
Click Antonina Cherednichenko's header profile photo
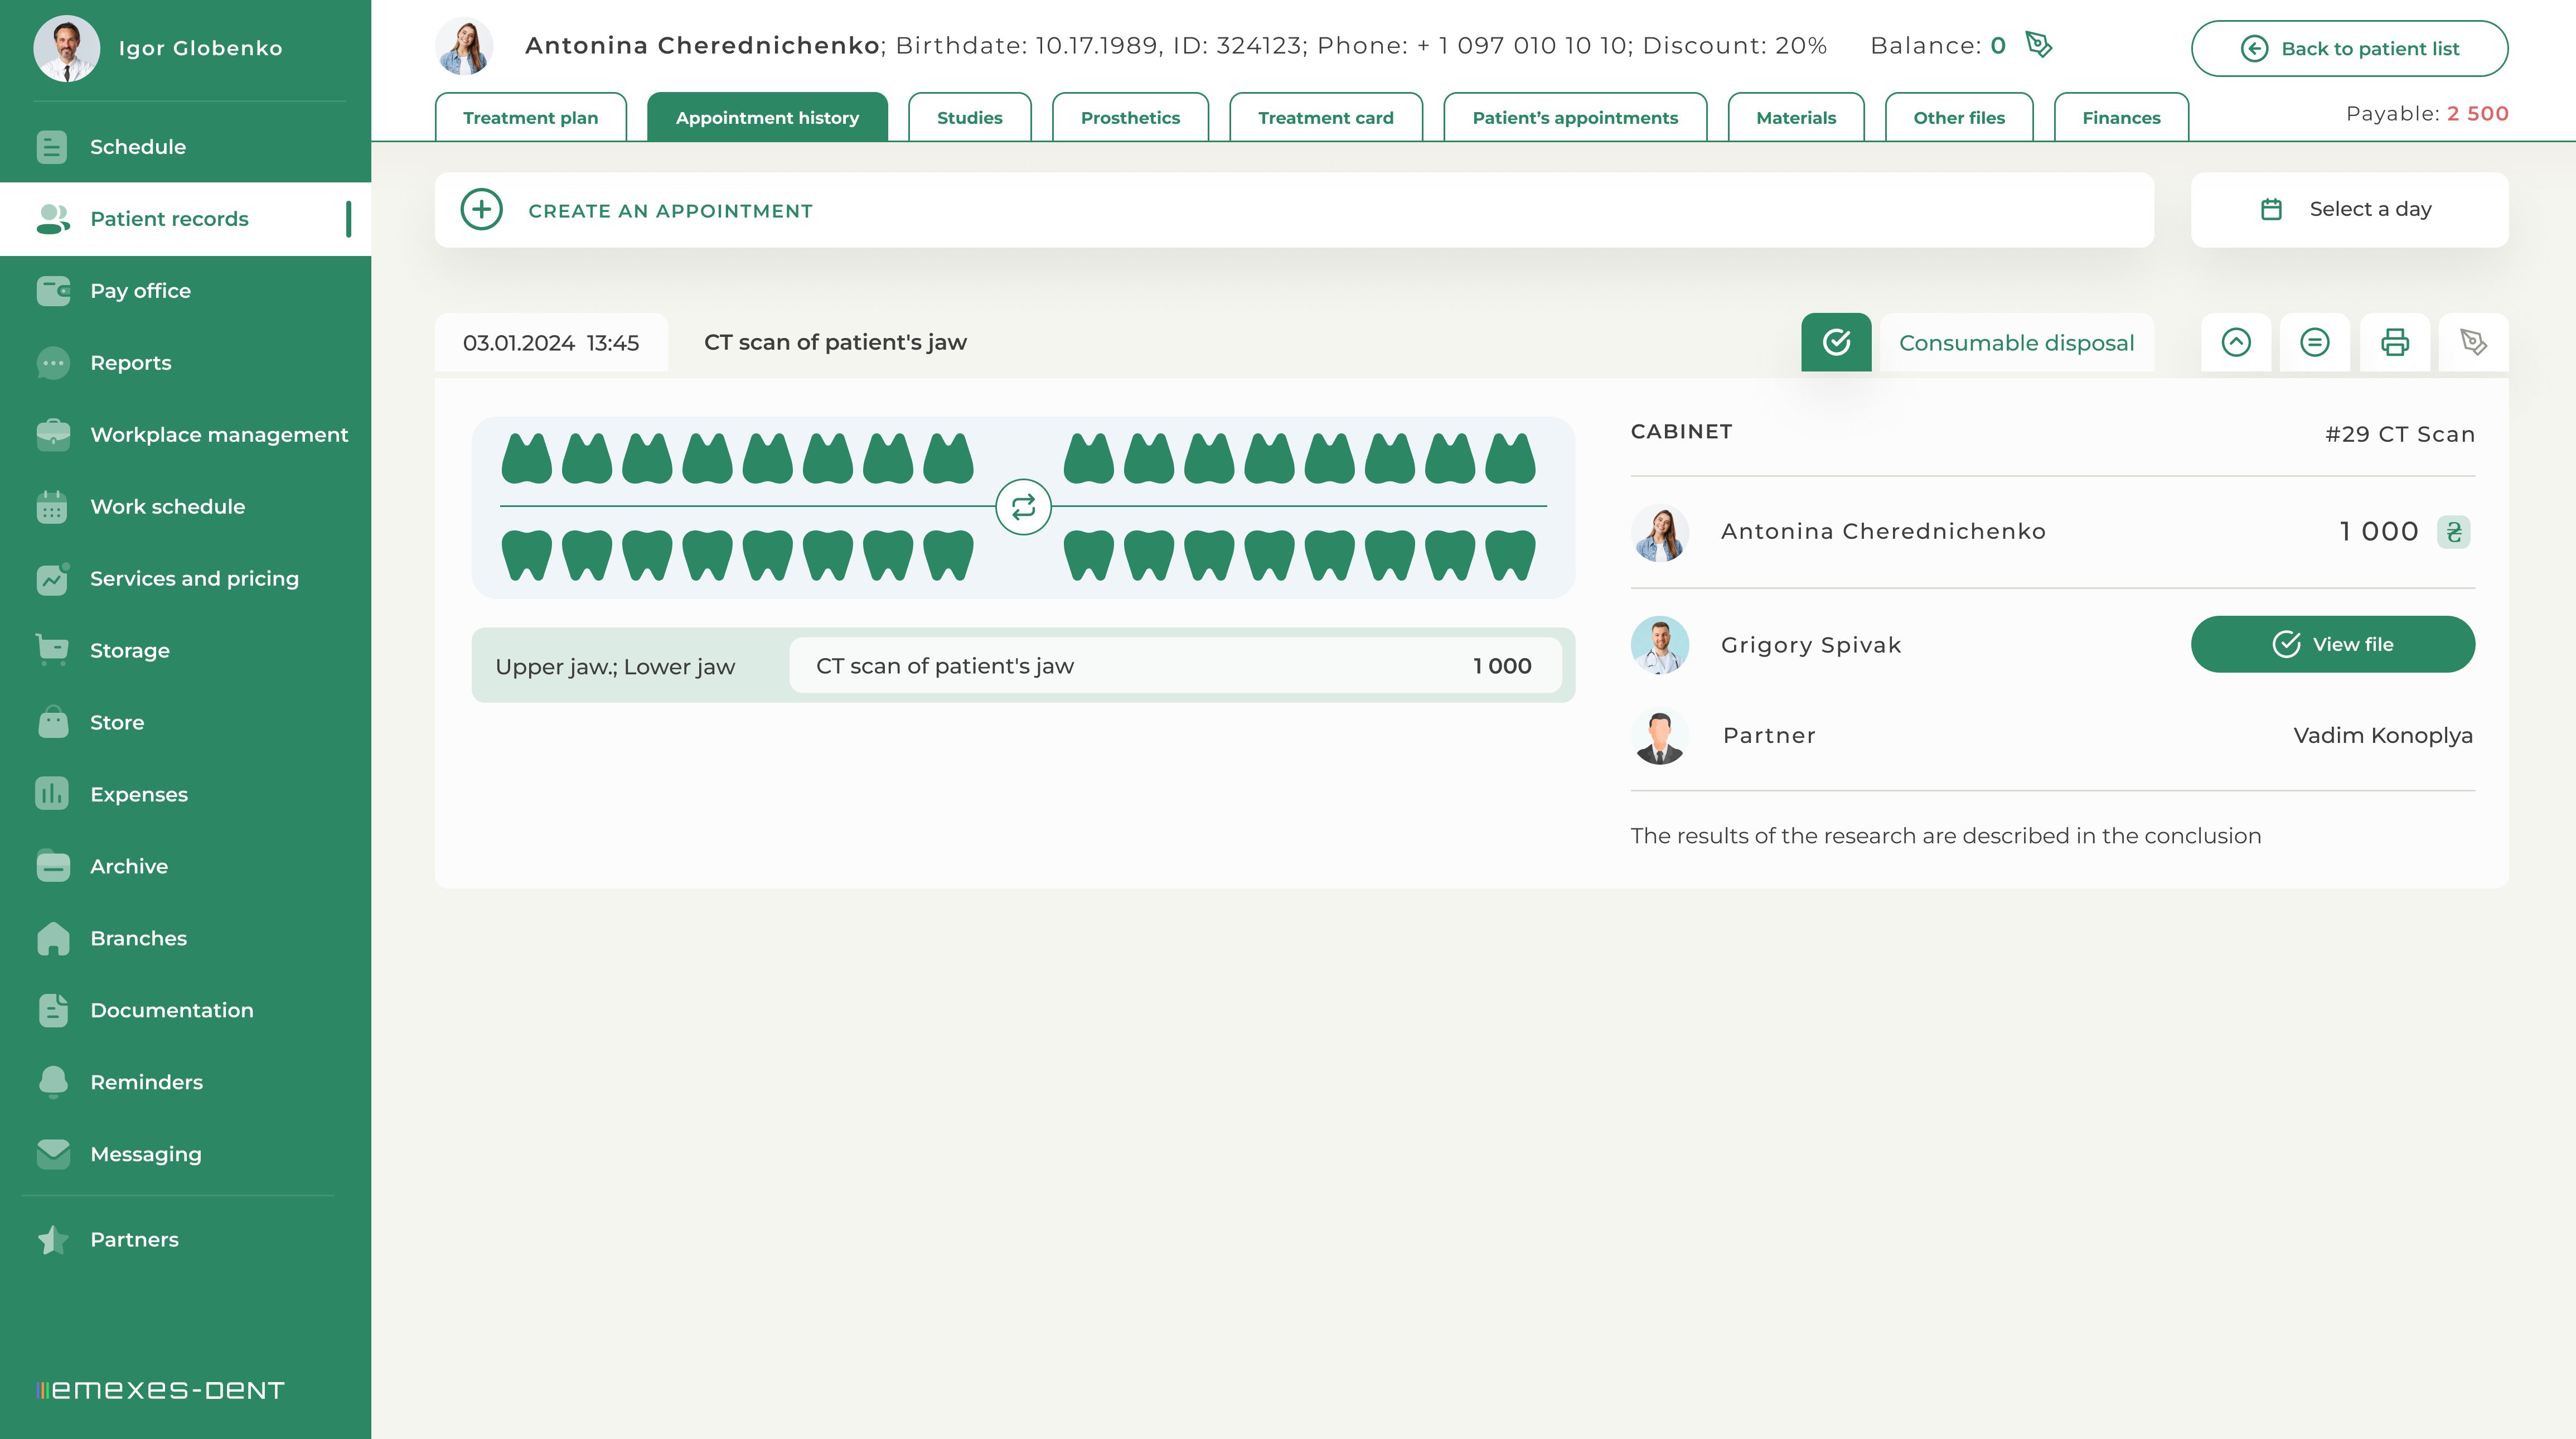(x=465, y=46)
